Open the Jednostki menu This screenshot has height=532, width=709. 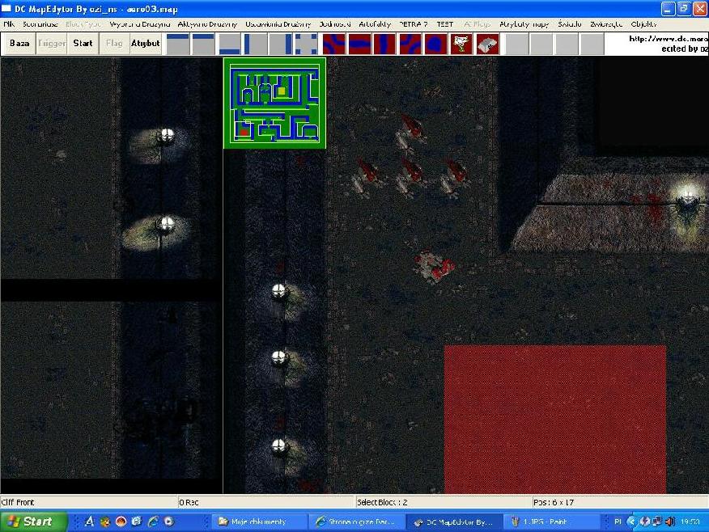(335, 24)
